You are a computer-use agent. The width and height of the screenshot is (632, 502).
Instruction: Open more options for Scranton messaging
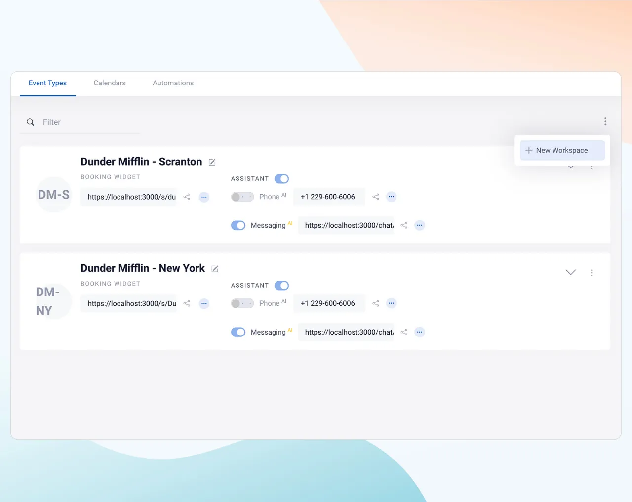(420, 225)
